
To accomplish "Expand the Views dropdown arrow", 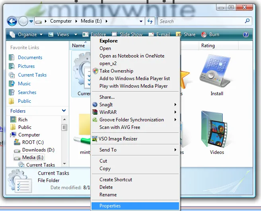I will 76,35.
